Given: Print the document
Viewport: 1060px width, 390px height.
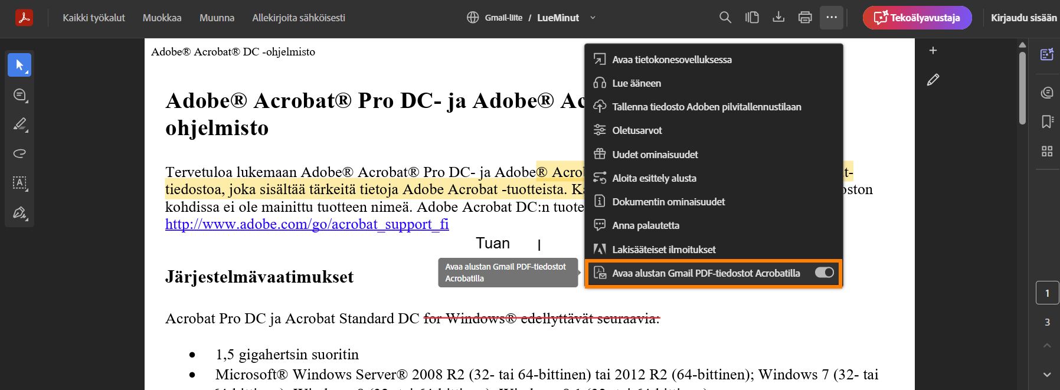Looking at the screenshot, I should coord(805,18).
